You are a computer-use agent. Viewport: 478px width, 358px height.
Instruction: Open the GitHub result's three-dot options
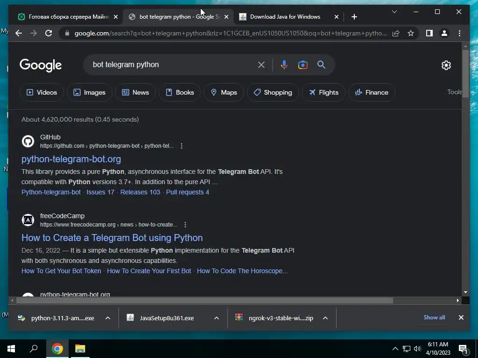(x=182, y=146)
